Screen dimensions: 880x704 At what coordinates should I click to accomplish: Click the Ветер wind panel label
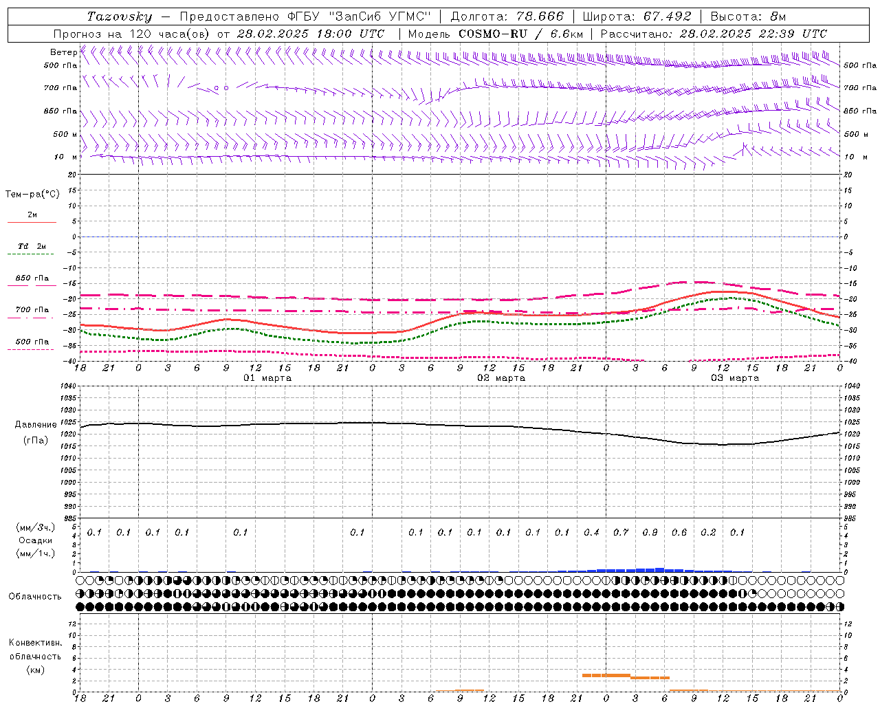coord(63,52)
